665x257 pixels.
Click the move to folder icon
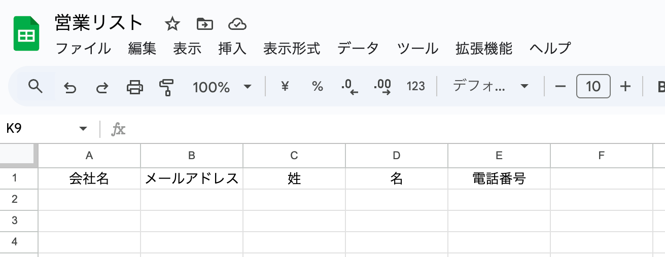tap(204, 24)
